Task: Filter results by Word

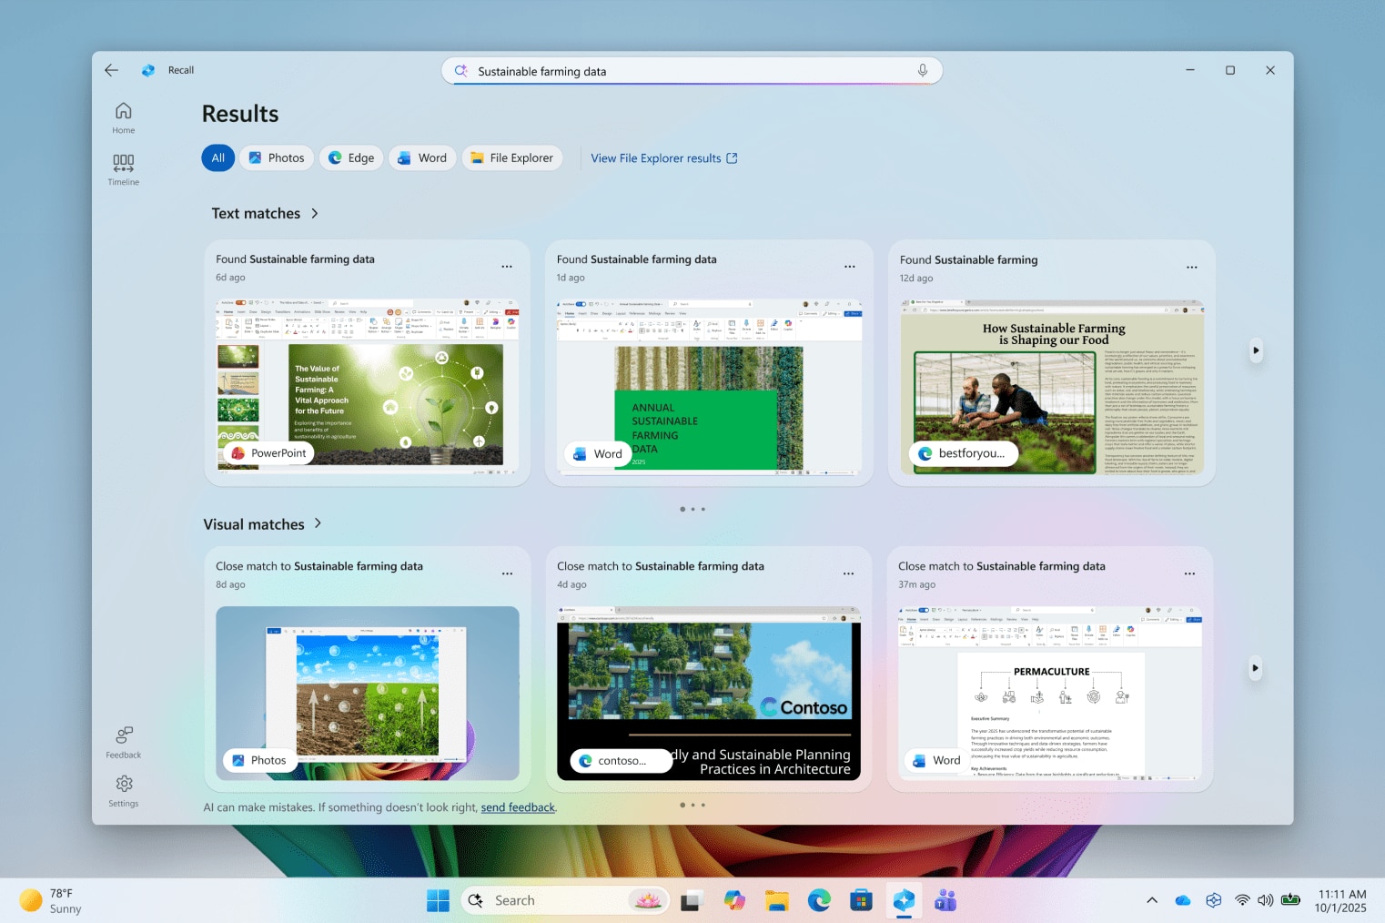Action: [x=422, y=157]
